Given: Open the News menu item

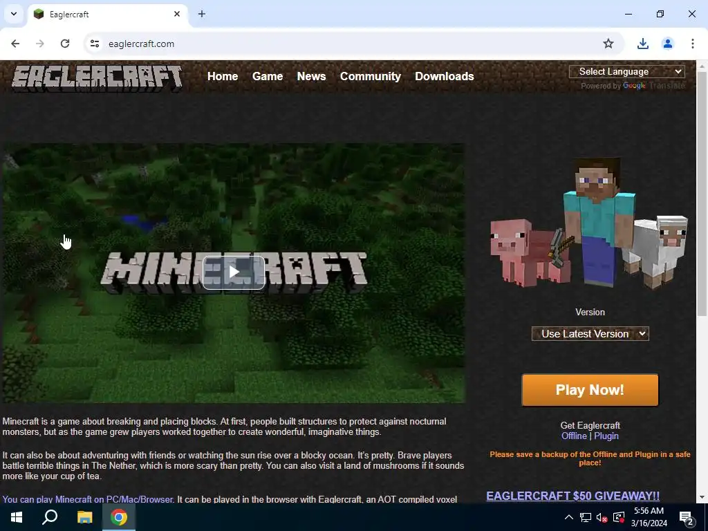Looking at the screenshot, I should click(x=311, y=76).
